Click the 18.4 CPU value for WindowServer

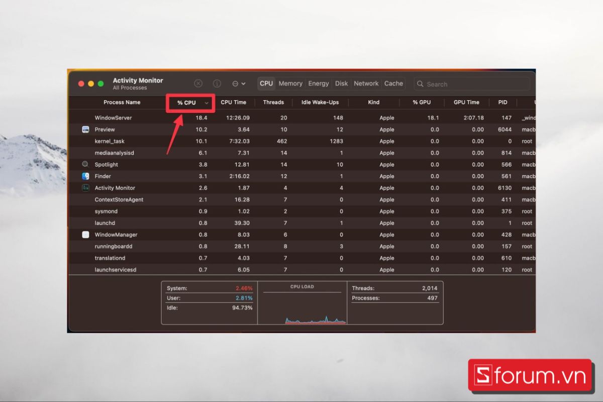pos(202,118)
